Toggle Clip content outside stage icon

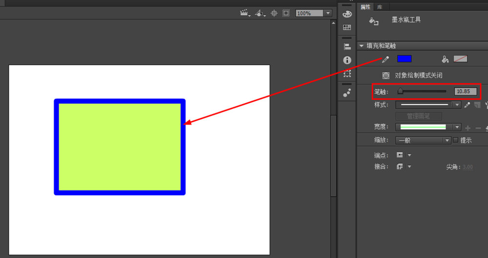(x=286, y=13)
